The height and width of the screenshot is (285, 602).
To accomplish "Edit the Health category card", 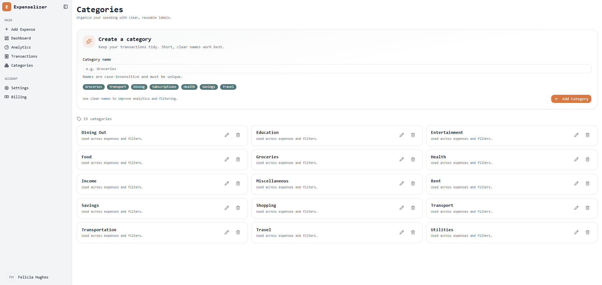I will (x=576, y=160).
